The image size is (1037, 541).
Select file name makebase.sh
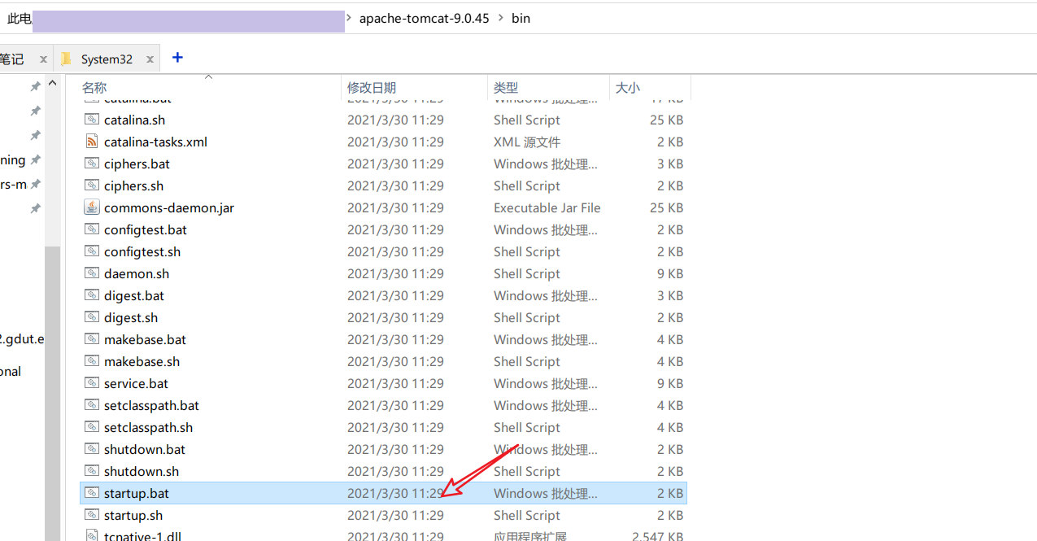pos(142,361)
